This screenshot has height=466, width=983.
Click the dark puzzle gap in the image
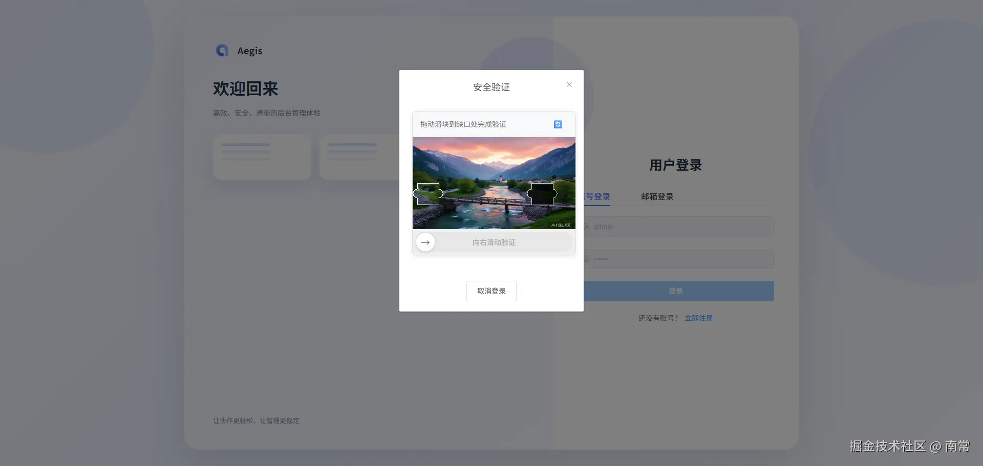coord(542,194)
